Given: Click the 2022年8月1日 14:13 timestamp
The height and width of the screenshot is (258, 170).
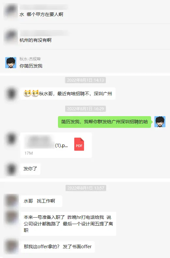Looking at the screenshot, I should (x=85, y=80).
